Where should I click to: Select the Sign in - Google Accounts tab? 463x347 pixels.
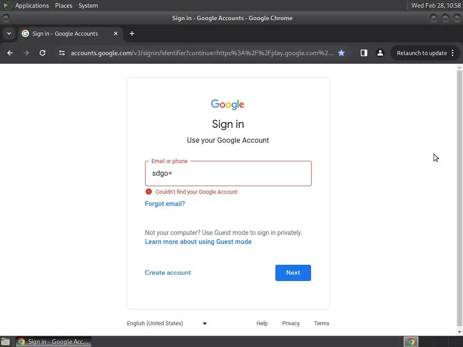(70, 33)
